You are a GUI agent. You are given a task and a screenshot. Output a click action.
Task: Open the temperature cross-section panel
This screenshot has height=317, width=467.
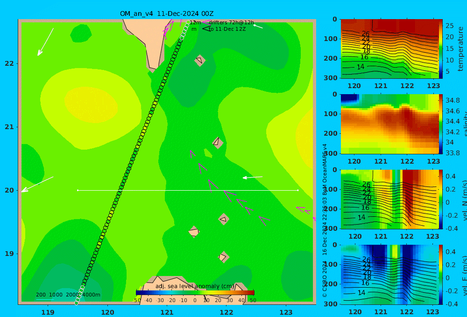coord(389,49)
